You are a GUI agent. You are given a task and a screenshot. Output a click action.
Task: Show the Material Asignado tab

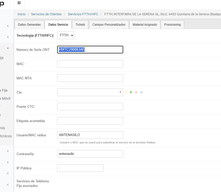[x=145, y=25]
